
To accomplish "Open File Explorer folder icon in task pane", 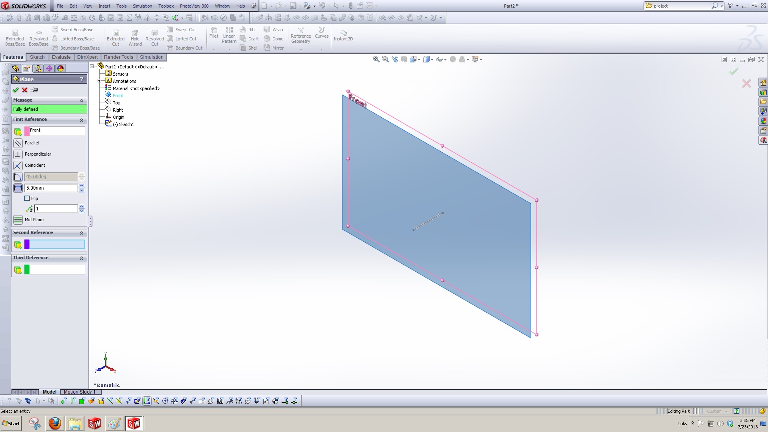I will [763, 102].
